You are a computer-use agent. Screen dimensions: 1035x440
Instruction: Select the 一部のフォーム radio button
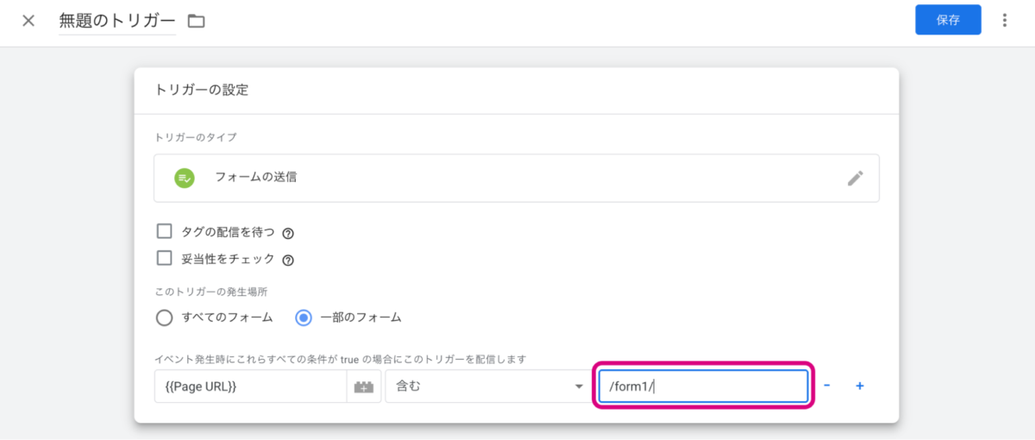coord(304,317)
